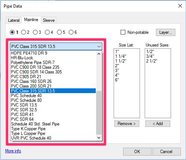The width and height of the screenshot is (186, 160).
Task: Pick PVC SDR 41 in list
Action: pos(53,115)
